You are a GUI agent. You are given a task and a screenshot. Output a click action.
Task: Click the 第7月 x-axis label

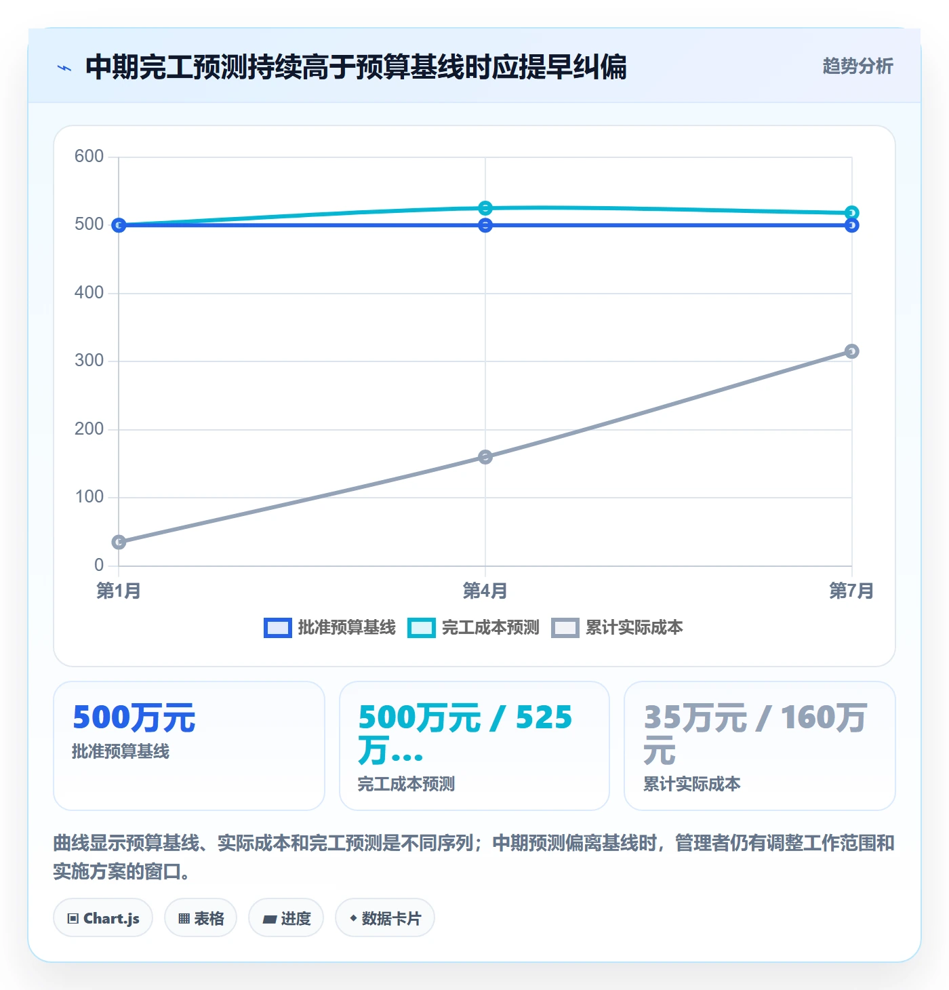851,591
